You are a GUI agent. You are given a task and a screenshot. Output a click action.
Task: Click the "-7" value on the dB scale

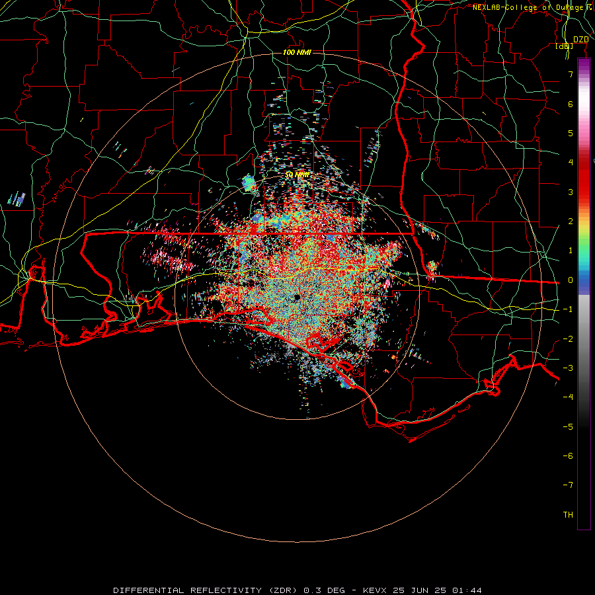click(x=568, y=485)
